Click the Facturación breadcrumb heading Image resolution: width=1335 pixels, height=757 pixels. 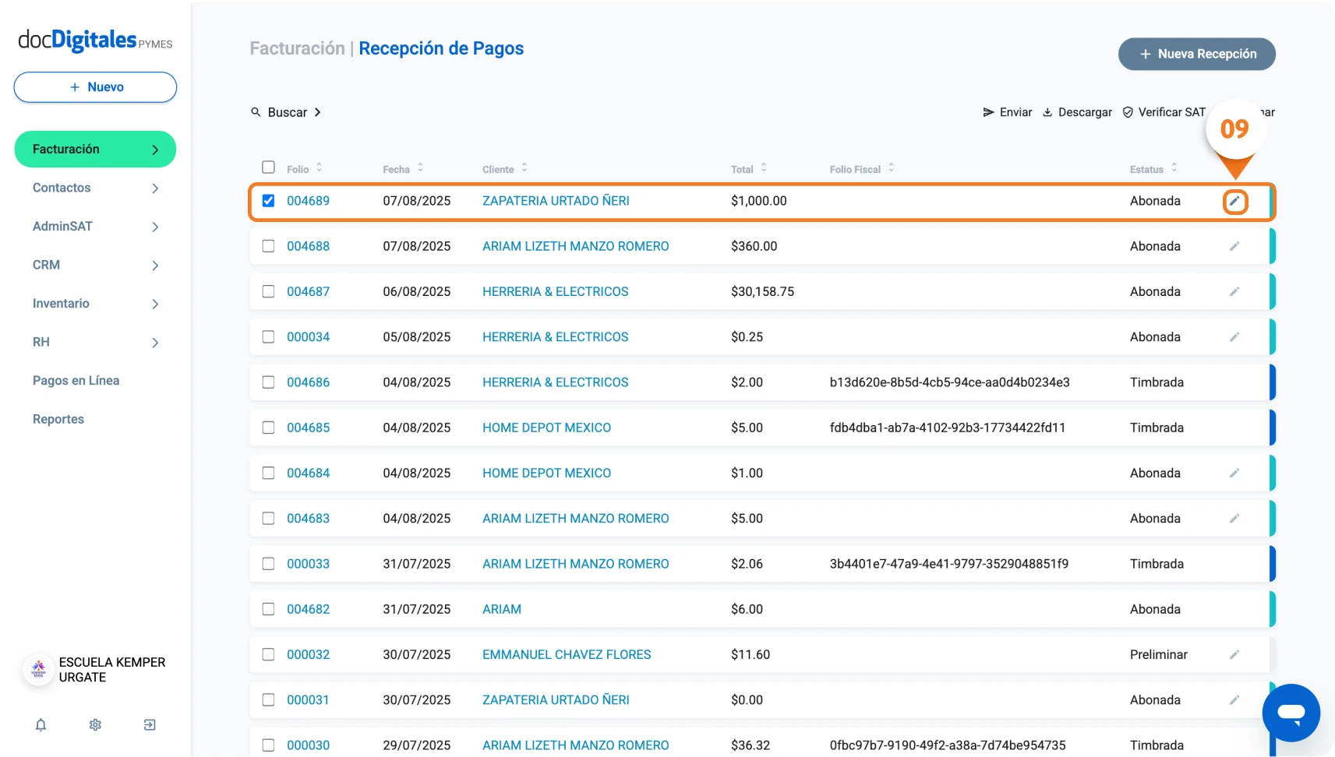297,48
